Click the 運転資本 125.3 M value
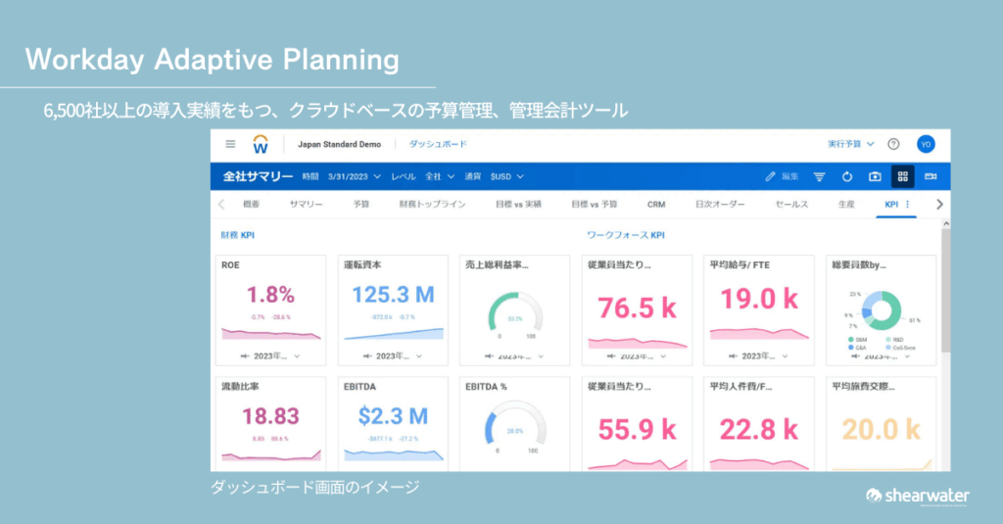Image resolution: width=1003 pixels, height=524 pixels. (x=393, y=294)
